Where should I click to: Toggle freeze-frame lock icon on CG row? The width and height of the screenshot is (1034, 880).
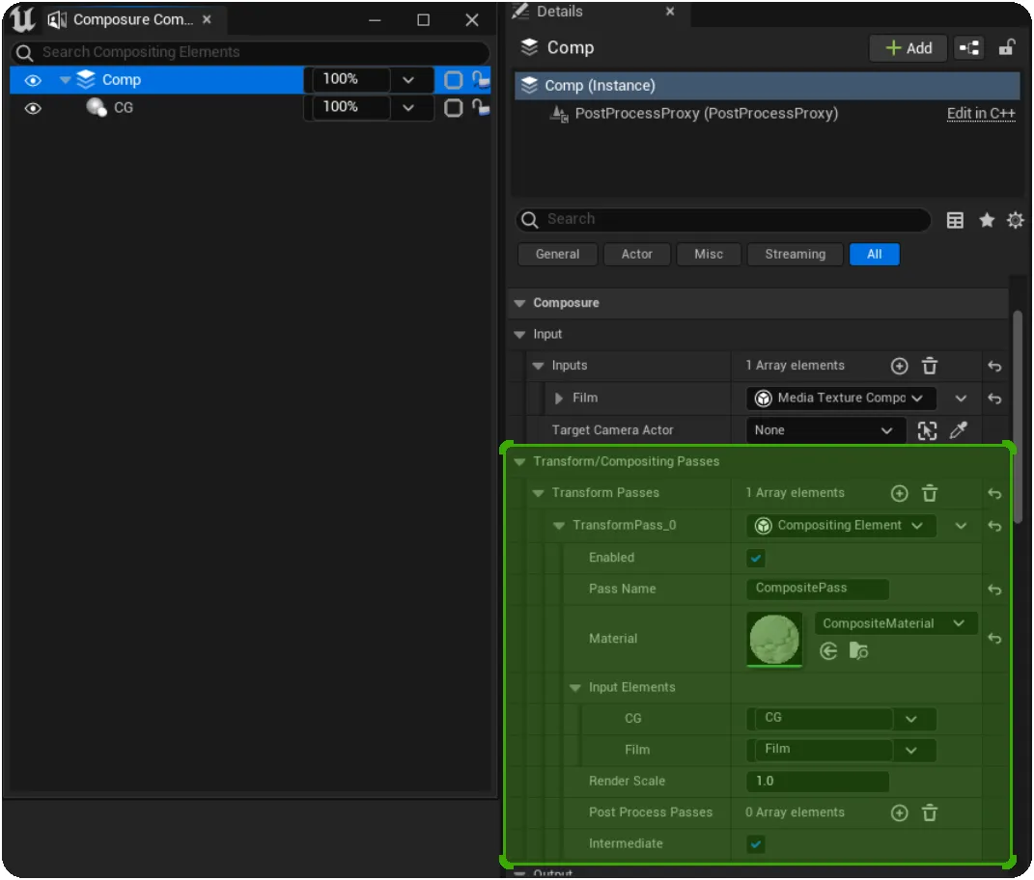(481, 107)
